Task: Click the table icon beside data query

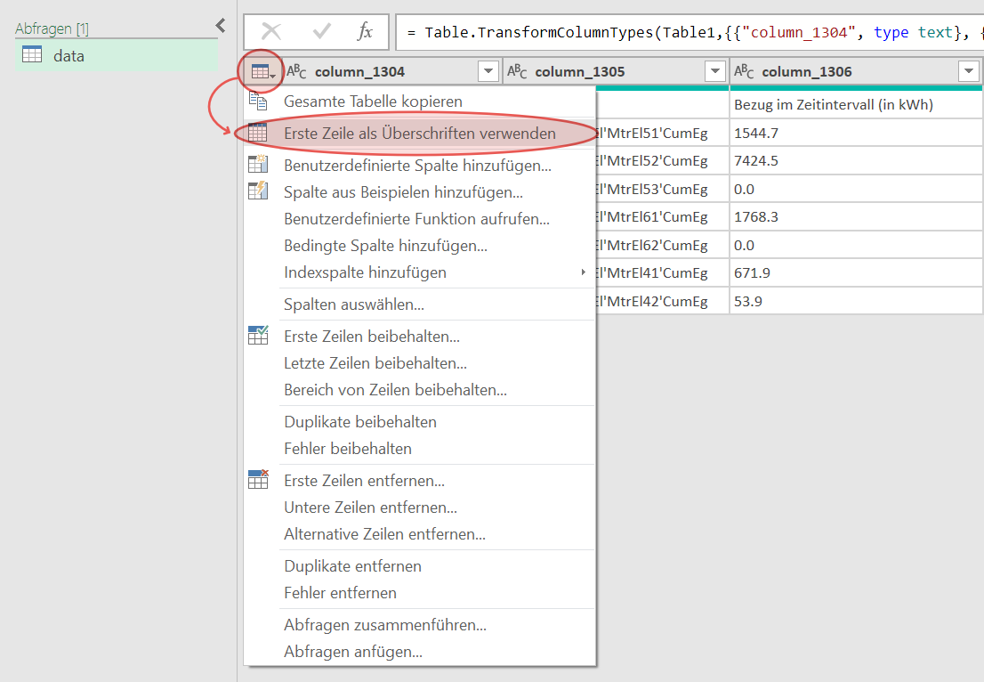Action: (32, 54)
